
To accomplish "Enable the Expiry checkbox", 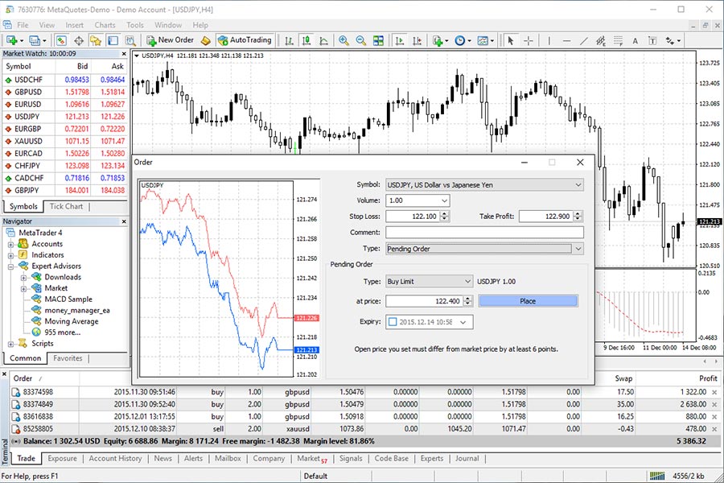I will 393,322.
